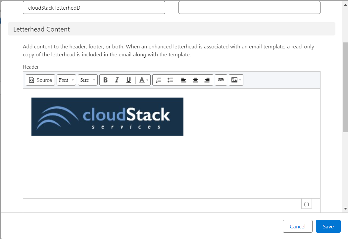Insert a link with chain icon
This screenshot has width=348, height=239.
click(x=221, y=80)
